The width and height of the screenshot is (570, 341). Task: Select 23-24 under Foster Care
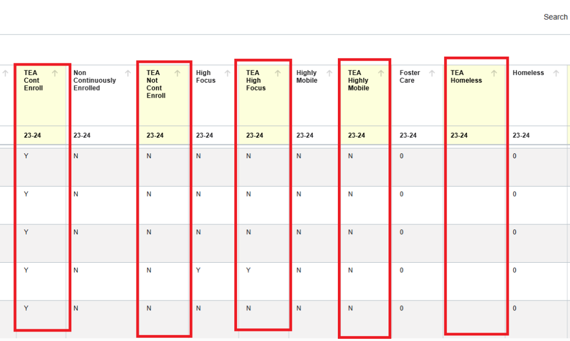[x=408, y=136]
